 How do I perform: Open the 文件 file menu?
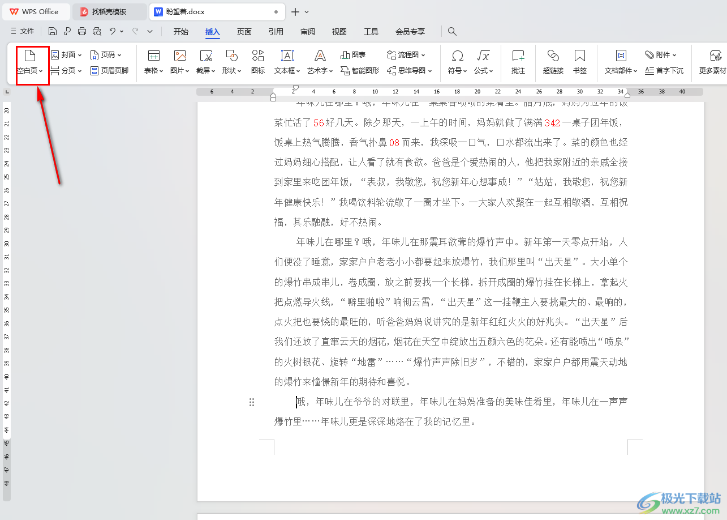(23, 32)
